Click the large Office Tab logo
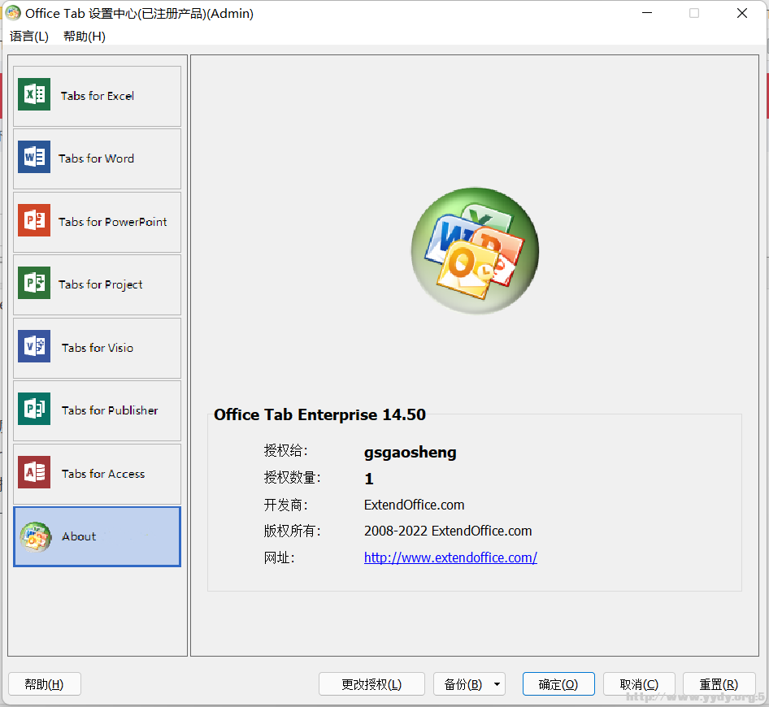769x707 pixels. 475,250
